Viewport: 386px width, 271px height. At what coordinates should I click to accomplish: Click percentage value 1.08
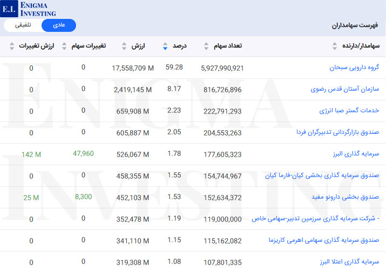[x=174, y=261]
